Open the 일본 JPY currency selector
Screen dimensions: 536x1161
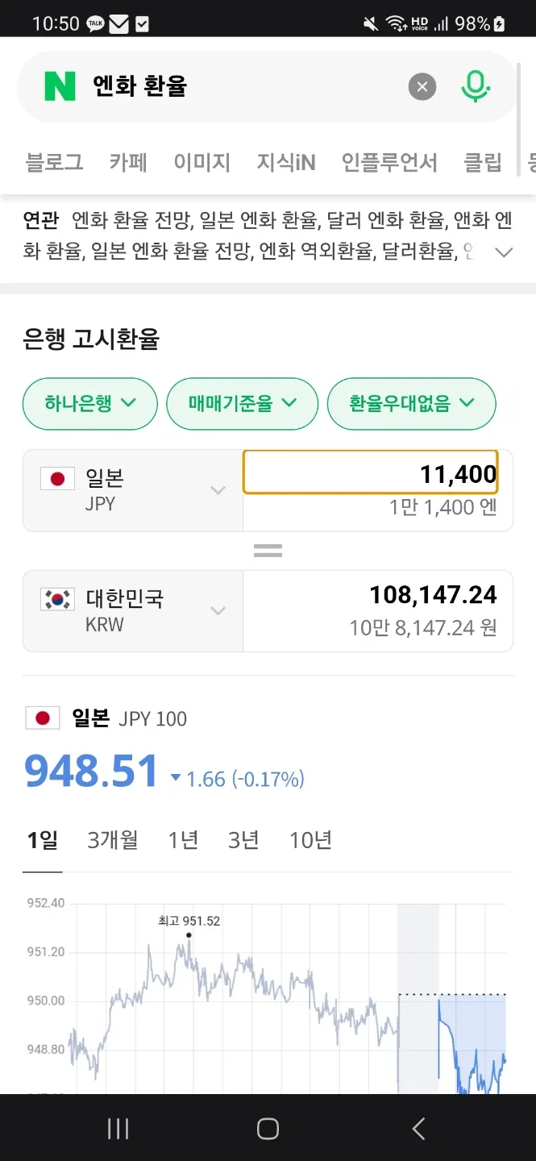pos(133,490)
